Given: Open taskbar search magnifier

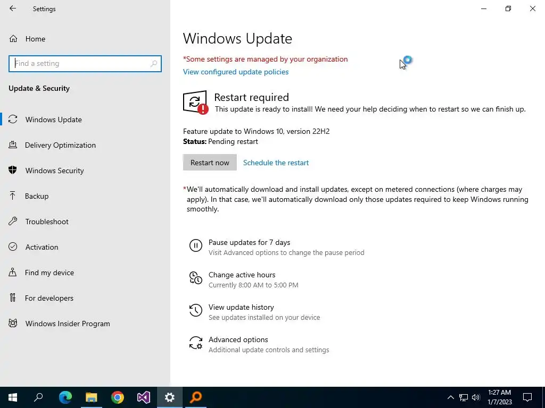Looking at the screenshot, I should pyautogui.click(x=38, y=397).
